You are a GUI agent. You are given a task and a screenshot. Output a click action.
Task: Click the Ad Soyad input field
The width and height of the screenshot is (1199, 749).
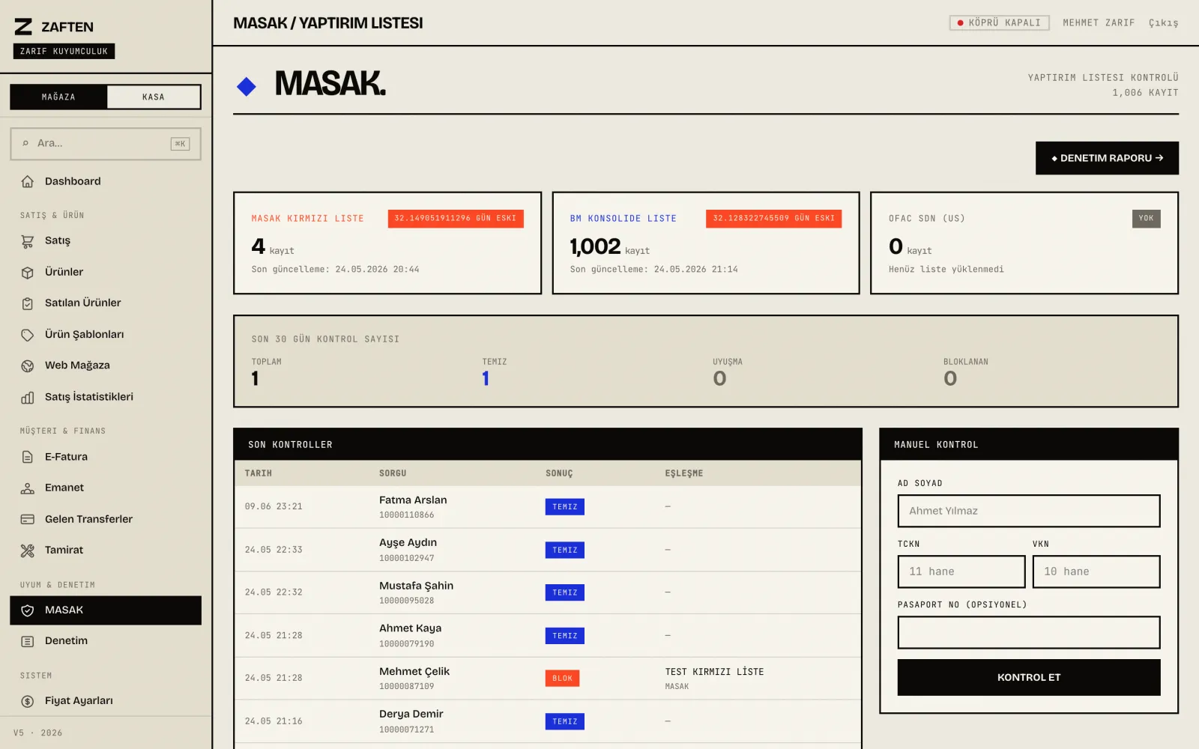[x=1029, y=511]
